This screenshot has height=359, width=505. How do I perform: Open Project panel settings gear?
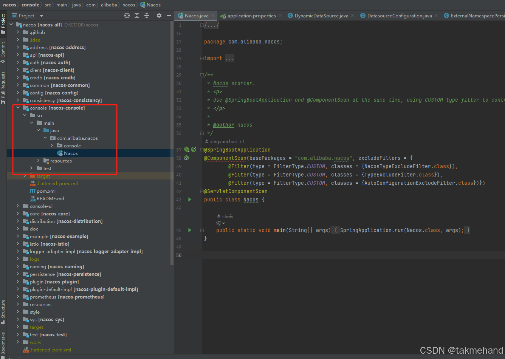(x=159, y=15)
